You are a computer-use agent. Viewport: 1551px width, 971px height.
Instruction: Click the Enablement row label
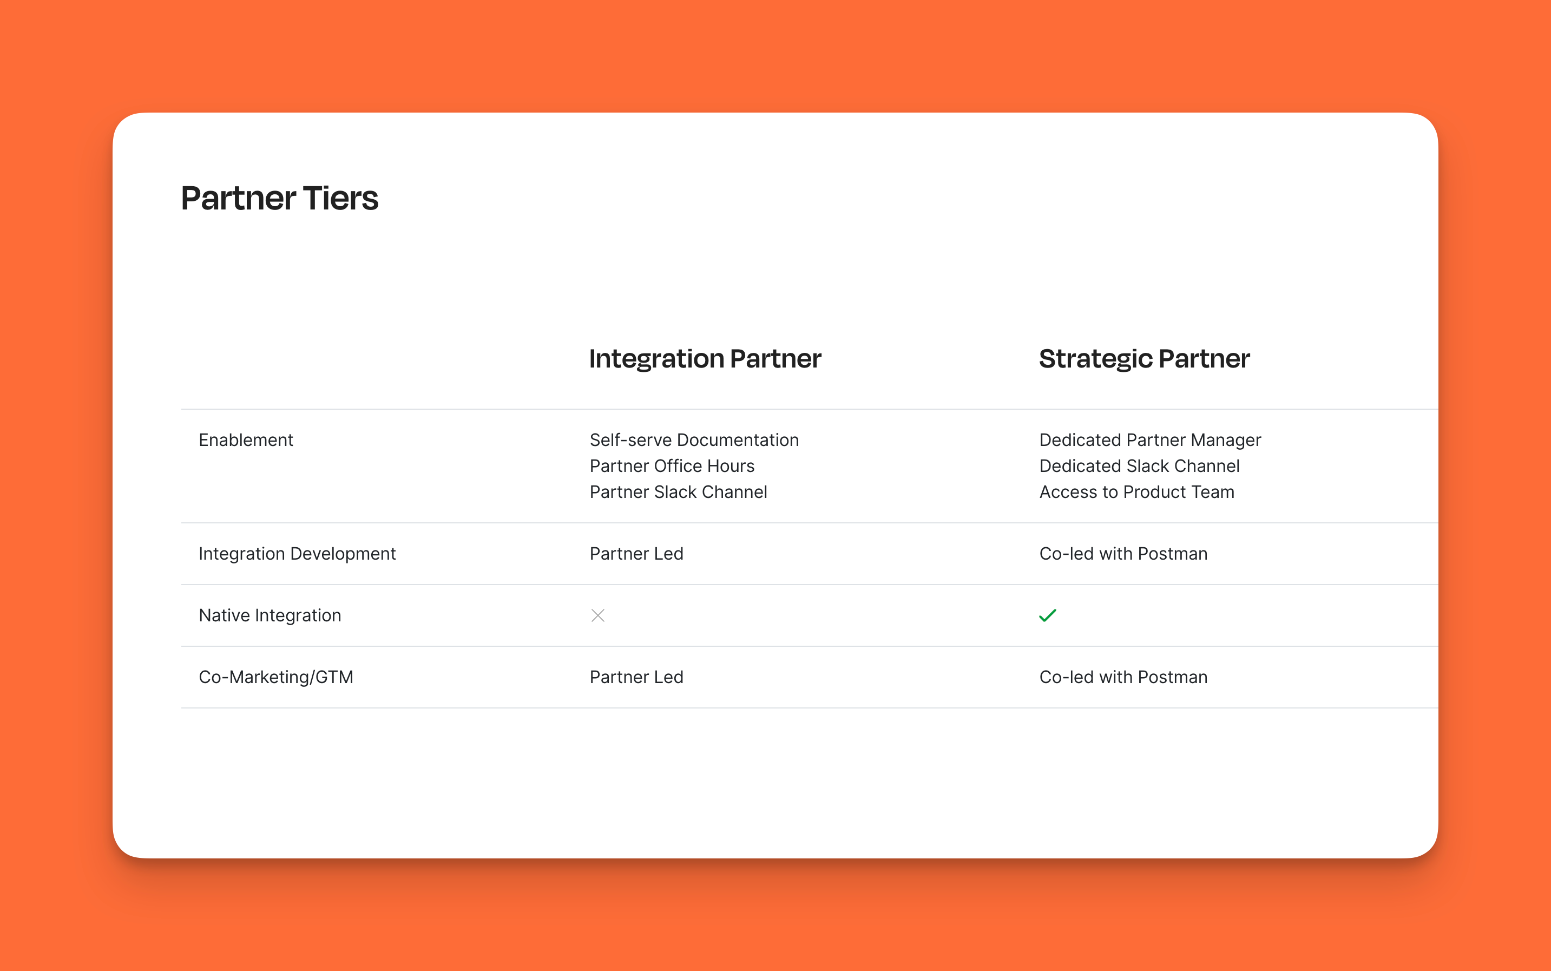tap(246, 440)
